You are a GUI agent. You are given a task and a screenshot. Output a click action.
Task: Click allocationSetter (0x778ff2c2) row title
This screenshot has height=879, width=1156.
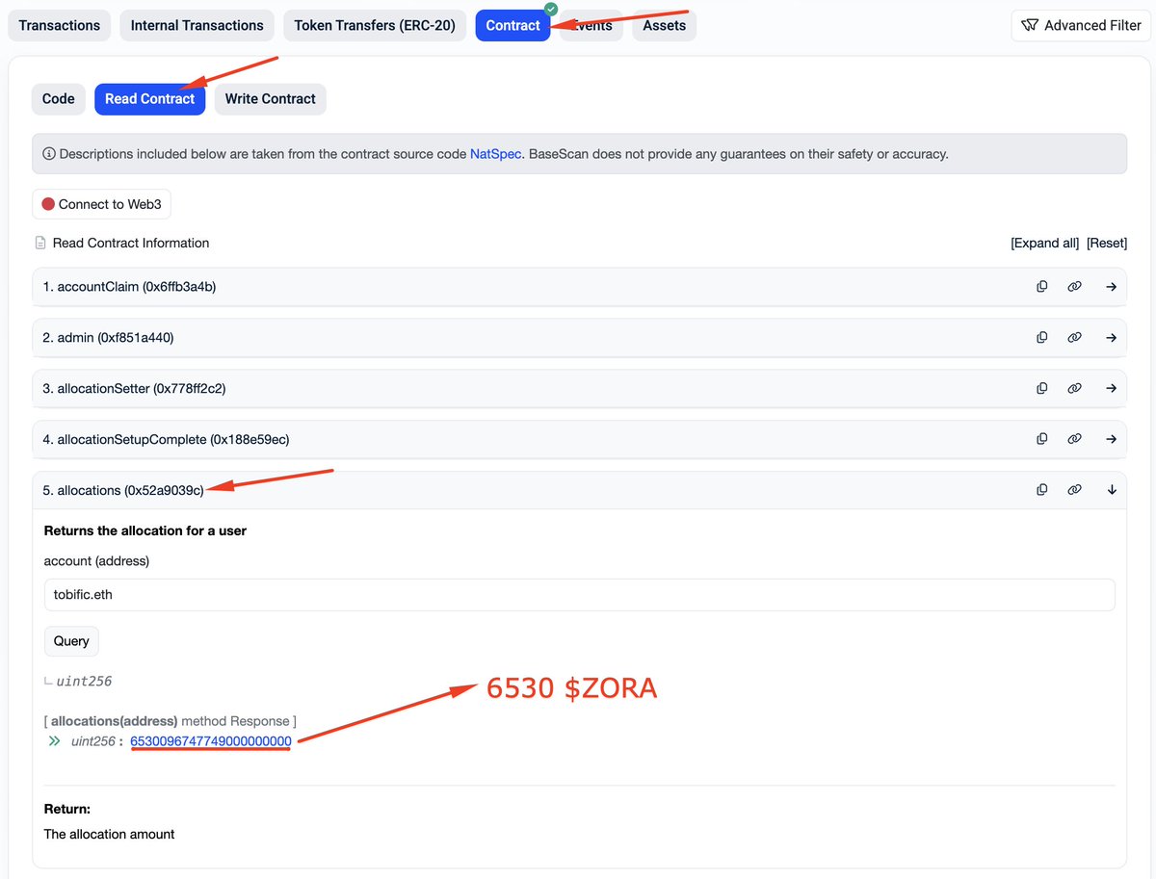[x=134, y=388]
